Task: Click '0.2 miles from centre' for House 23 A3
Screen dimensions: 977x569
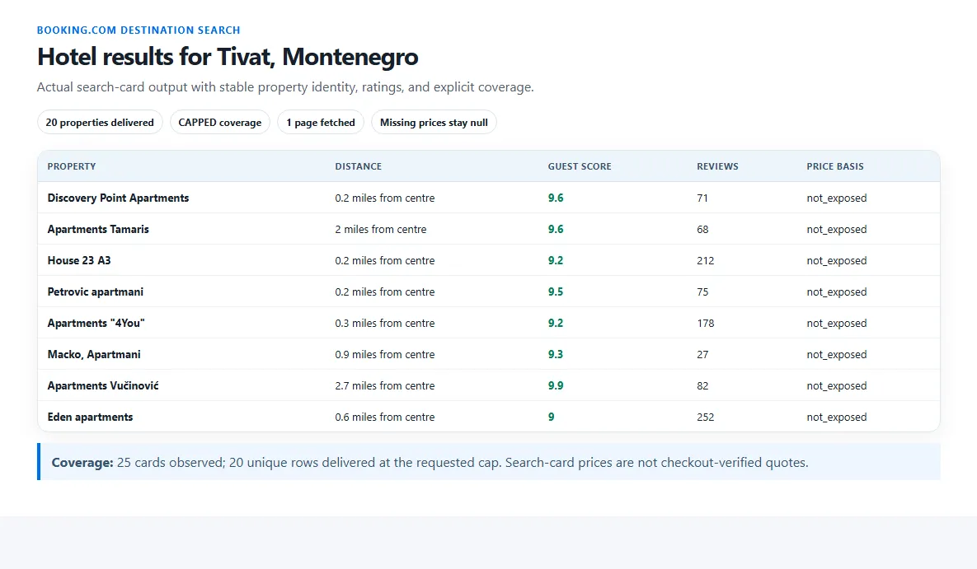Action: pyautogui.click(x=384, y=260)
